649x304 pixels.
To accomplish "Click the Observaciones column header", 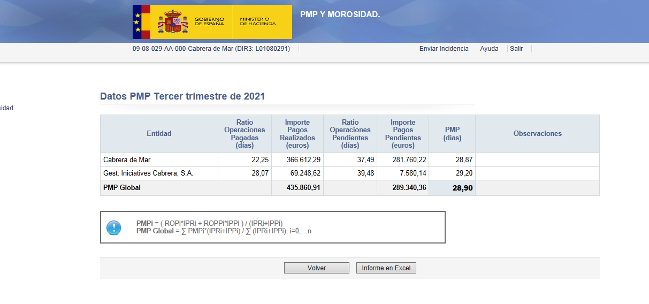I will (x=537, y=134).
